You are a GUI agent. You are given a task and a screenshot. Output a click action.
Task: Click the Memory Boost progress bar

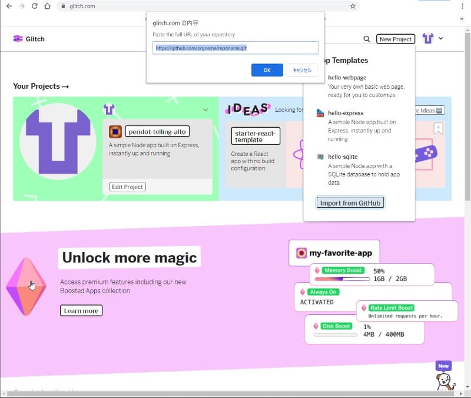[x=342, y=279]
